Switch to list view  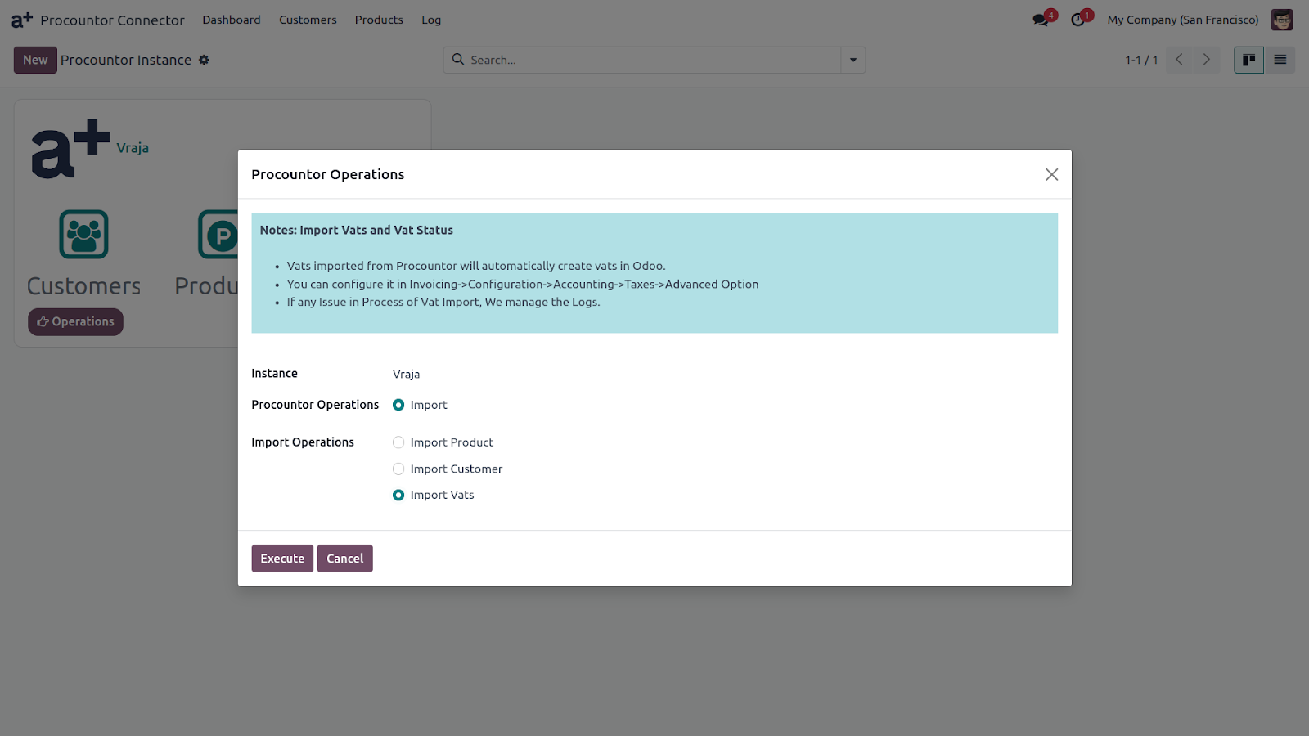[1280, 60]
